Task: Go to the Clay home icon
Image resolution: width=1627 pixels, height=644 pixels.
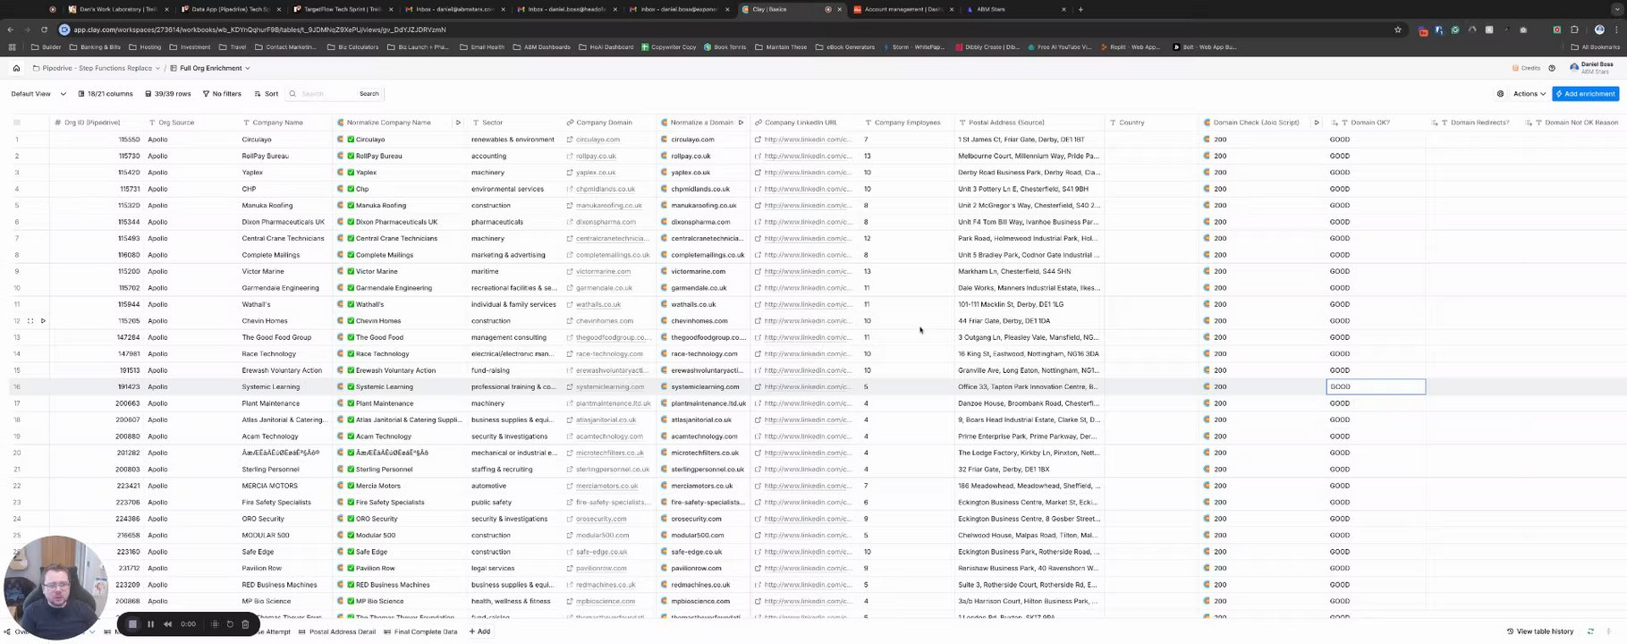Action: tap(16, 68)
